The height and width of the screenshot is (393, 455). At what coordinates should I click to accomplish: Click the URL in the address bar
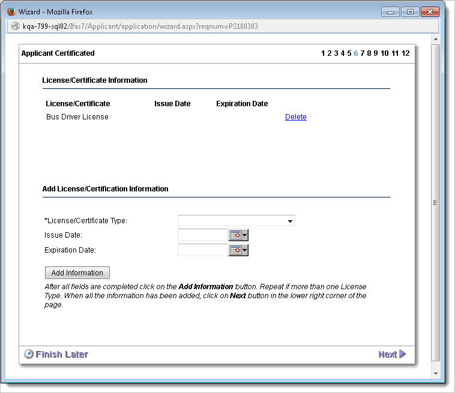point(140,26)
